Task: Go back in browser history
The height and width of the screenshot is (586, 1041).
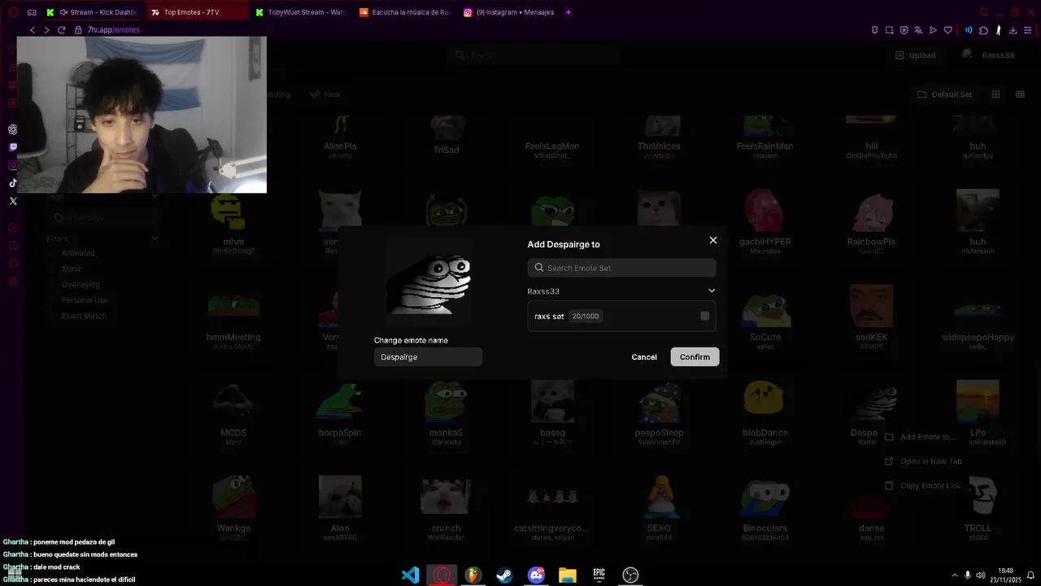Action: pyautogui.click(x=33, y=30)
